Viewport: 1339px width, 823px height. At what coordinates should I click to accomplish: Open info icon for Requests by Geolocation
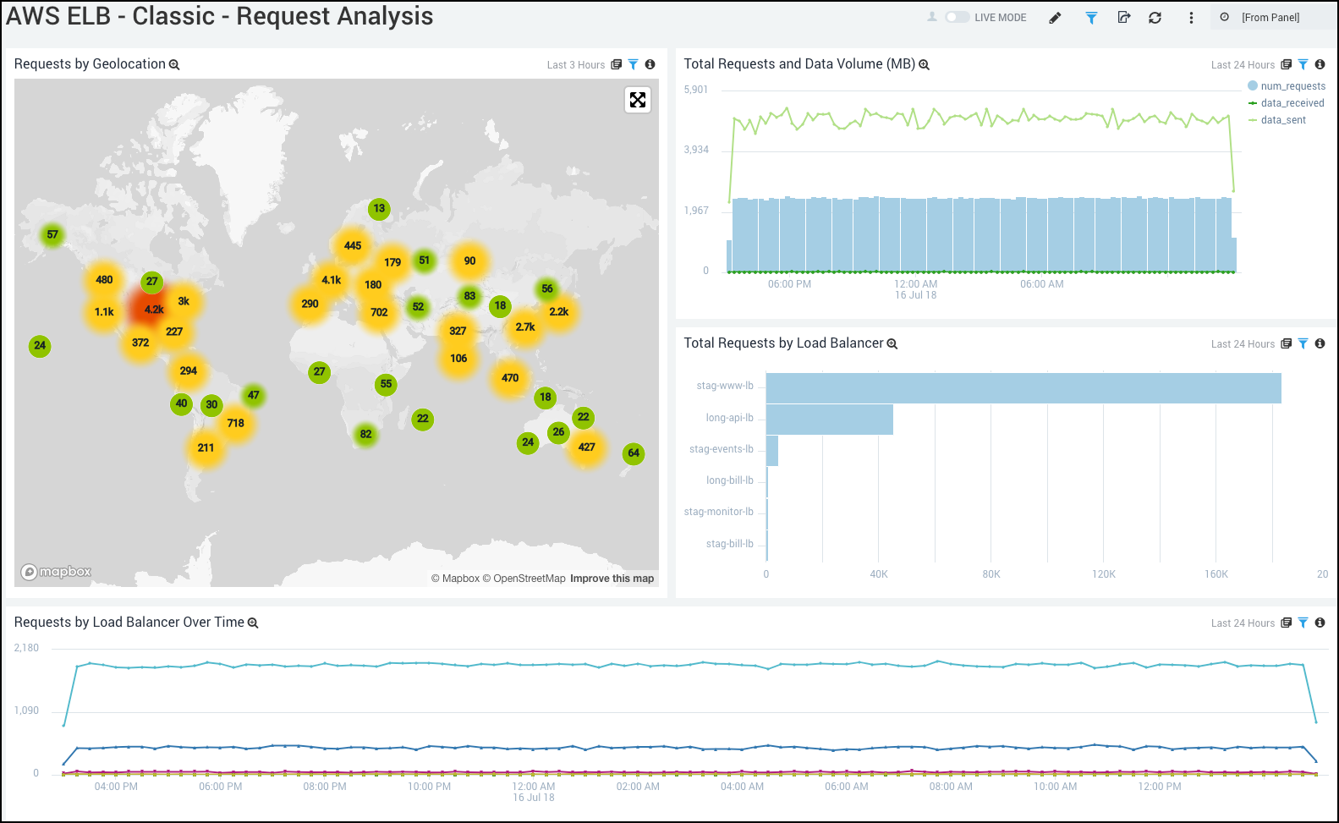coord(650,64)
